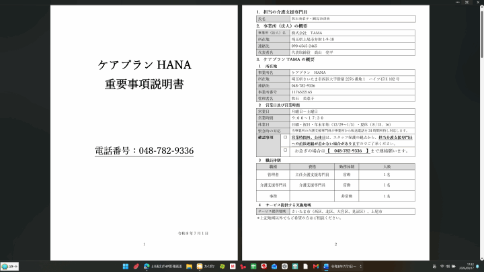Open the volume and network quick settings

pos(448,267)
